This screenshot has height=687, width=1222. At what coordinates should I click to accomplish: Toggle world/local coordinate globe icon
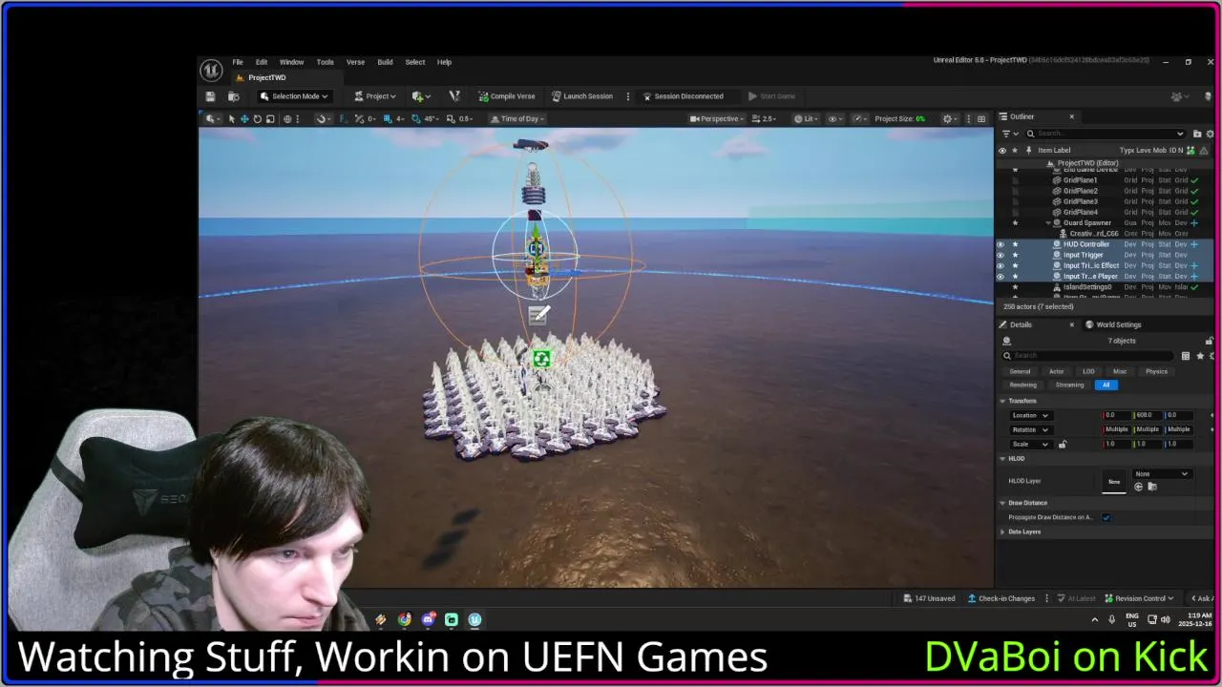pos(287,119)
